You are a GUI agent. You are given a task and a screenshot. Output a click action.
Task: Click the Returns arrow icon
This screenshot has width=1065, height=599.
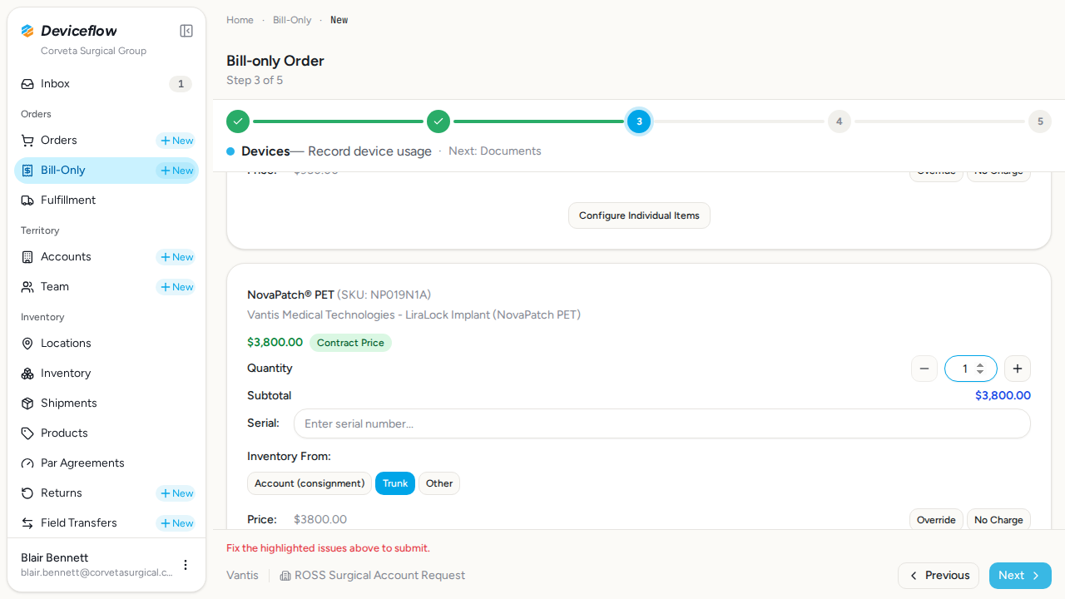coord(27,493)
